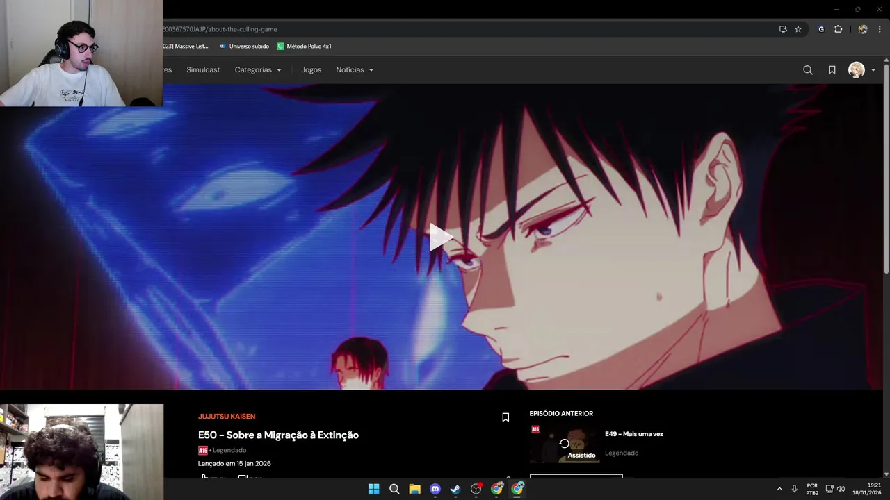Open the Chrome three-dot menu

tap(880, 29)
